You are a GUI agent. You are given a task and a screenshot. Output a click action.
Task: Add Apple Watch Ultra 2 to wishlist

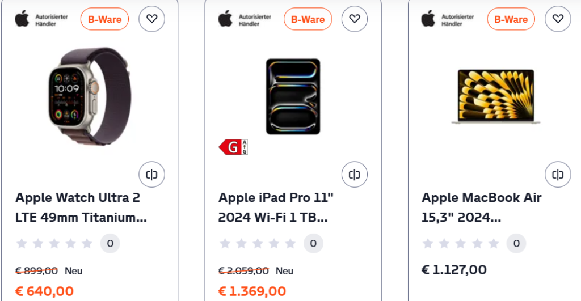[151, 19]
